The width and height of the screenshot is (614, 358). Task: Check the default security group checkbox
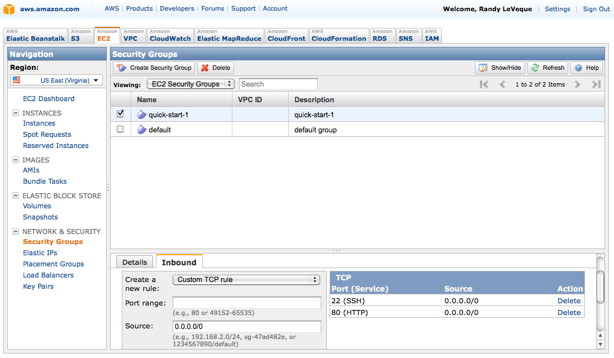click(120, 130)
